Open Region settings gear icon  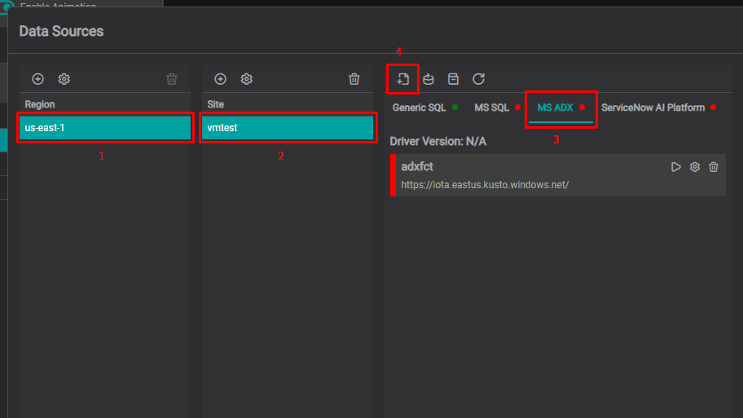[64, 79]
